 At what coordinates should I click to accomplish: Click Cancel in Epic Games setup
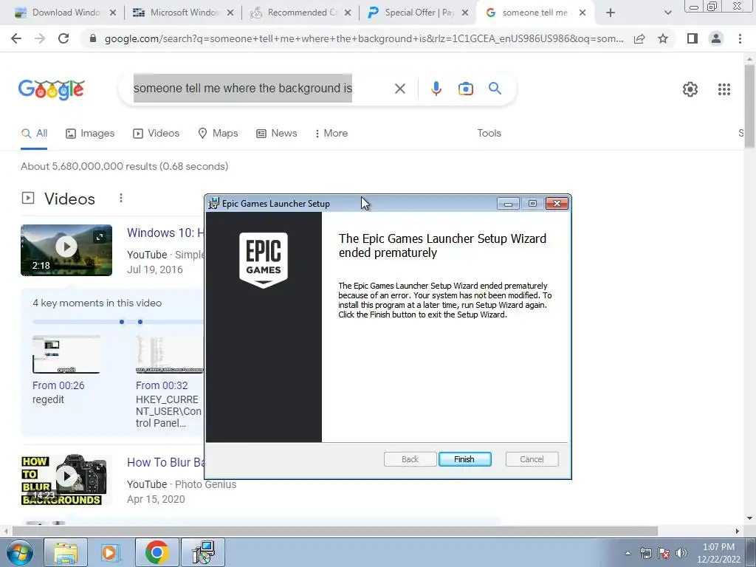pyautogui.click(x=532, y=459)
